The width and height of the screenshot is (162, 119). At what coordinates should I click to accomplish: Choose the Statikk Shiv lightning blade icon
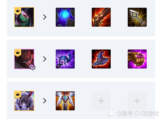(137, 17)
